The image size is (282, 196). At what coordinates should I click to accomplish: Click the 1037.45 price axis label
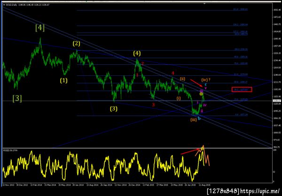click(x=277, y=125)
